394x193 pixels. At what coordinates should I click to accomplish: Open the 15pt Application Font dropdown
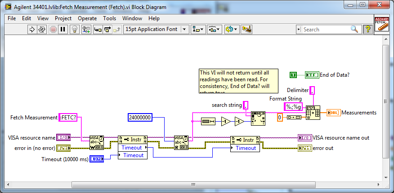coord(156,29)
